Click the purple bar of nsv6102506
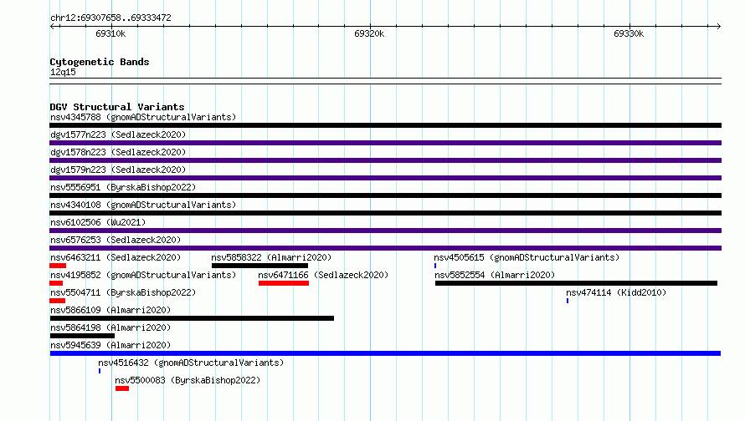Image resolution: width=745 pixels, height=421 pixels. 385,231
